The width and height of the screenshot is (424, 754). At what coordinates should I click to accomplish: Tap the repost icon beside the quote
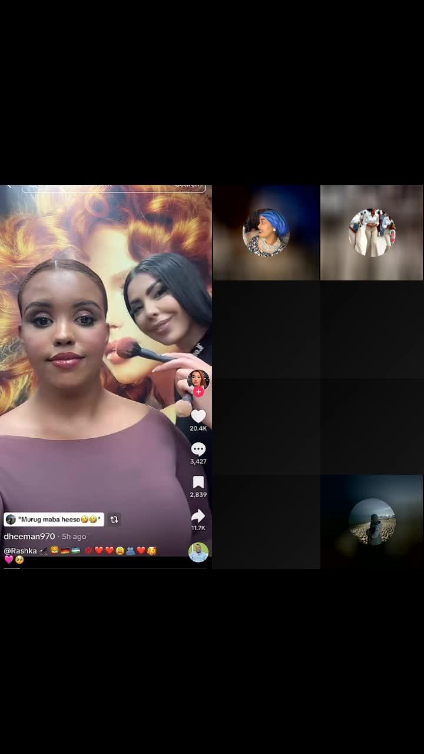[114, 520]
